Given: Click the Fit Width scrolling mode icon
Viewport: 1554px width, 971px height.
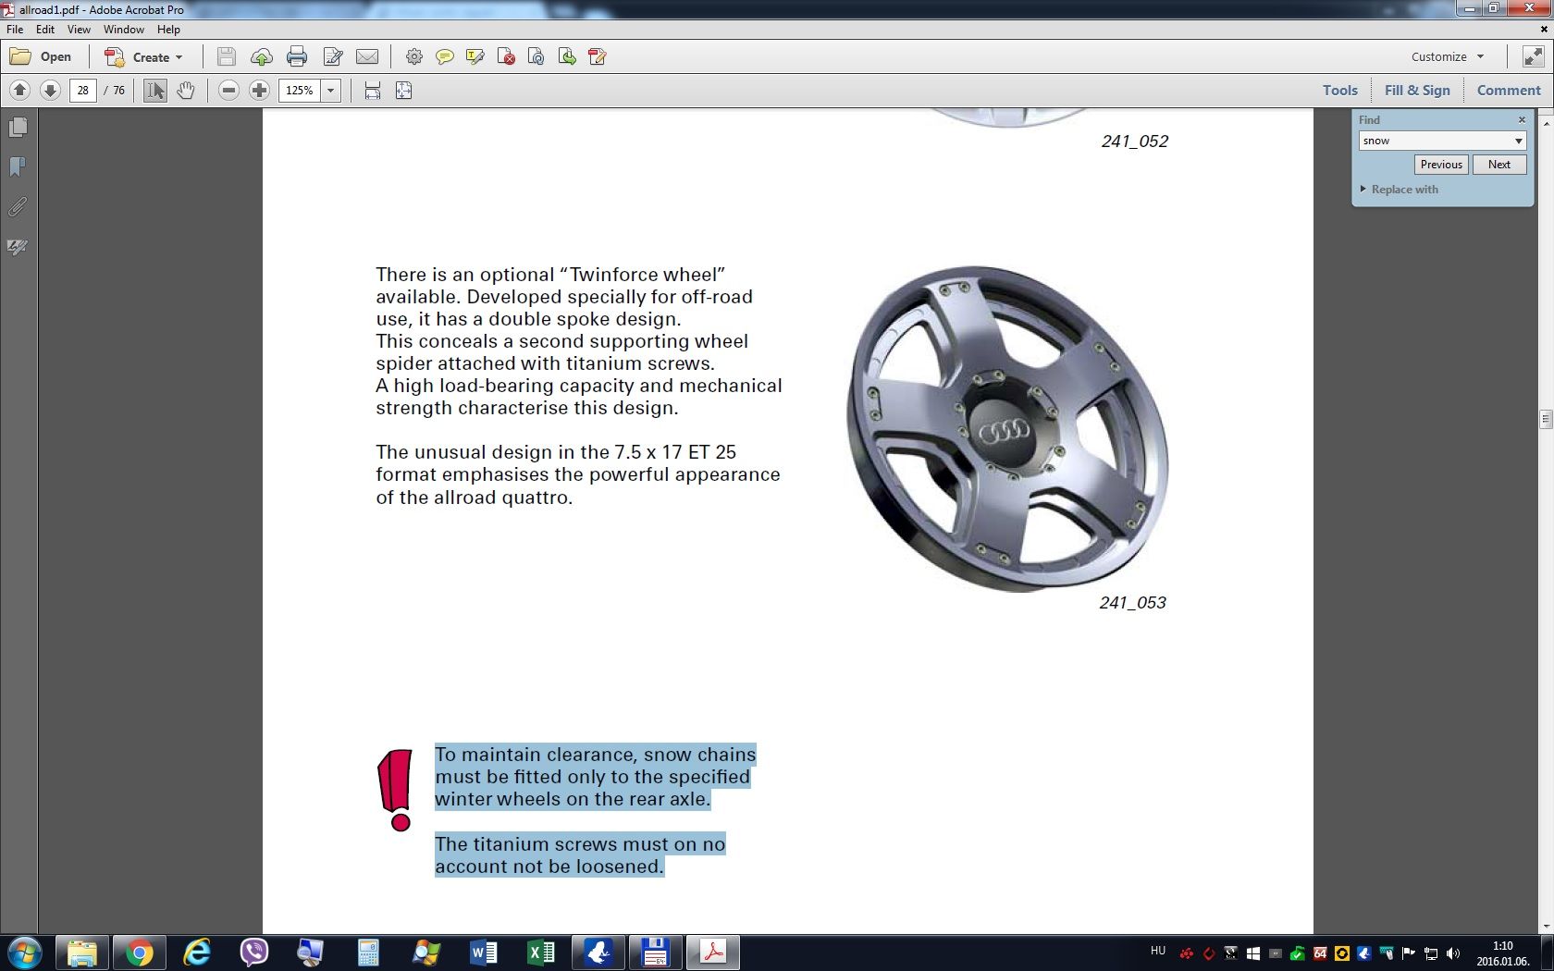Looking at the screenshot, I should click(x=373, y=90).
